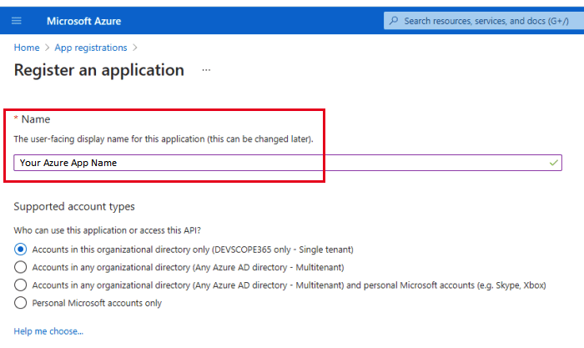
Task: Click the chevron after the Home breadcrumb
Action: (x=47, y=48)
